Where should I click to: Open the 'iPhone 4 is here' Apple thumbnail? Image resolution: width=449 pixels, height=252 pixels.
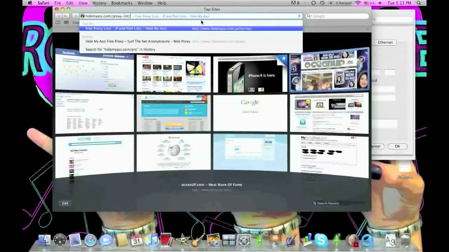pos(250,73)
